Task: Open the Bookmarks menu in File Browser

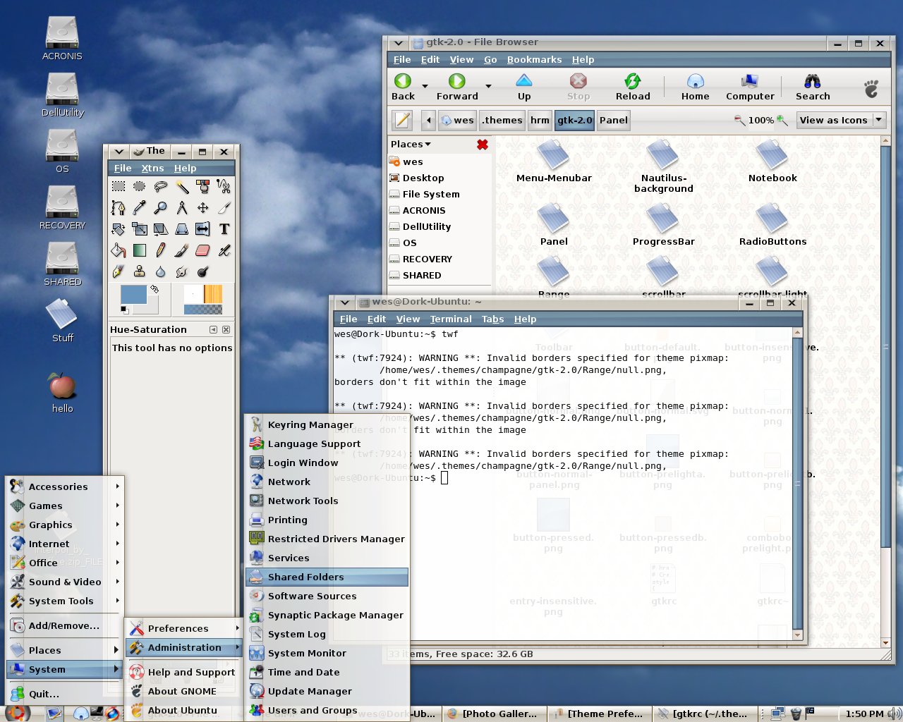Action: 534,60
